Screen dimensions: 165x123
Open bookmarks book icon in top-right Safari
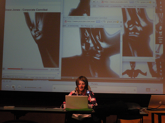tap(94, 6)
